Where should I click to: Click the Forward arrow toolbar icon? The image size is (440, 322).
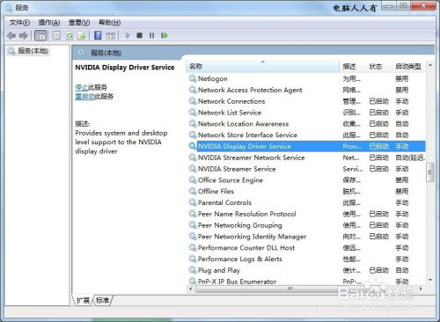click(x=24, y=35)
